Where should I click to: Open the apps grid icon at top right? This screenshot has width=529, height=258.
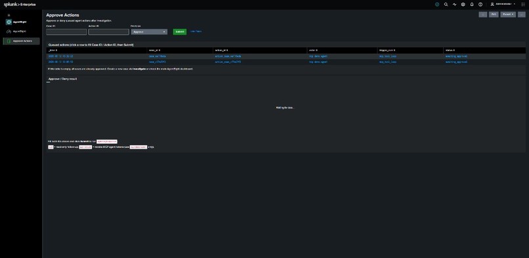523,5
